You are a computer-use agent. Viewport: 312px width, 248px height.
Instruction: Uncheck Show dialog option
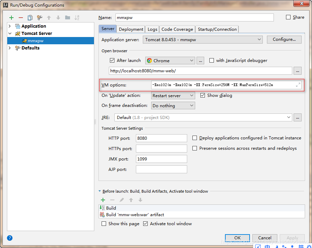click(x=202, y=95)
